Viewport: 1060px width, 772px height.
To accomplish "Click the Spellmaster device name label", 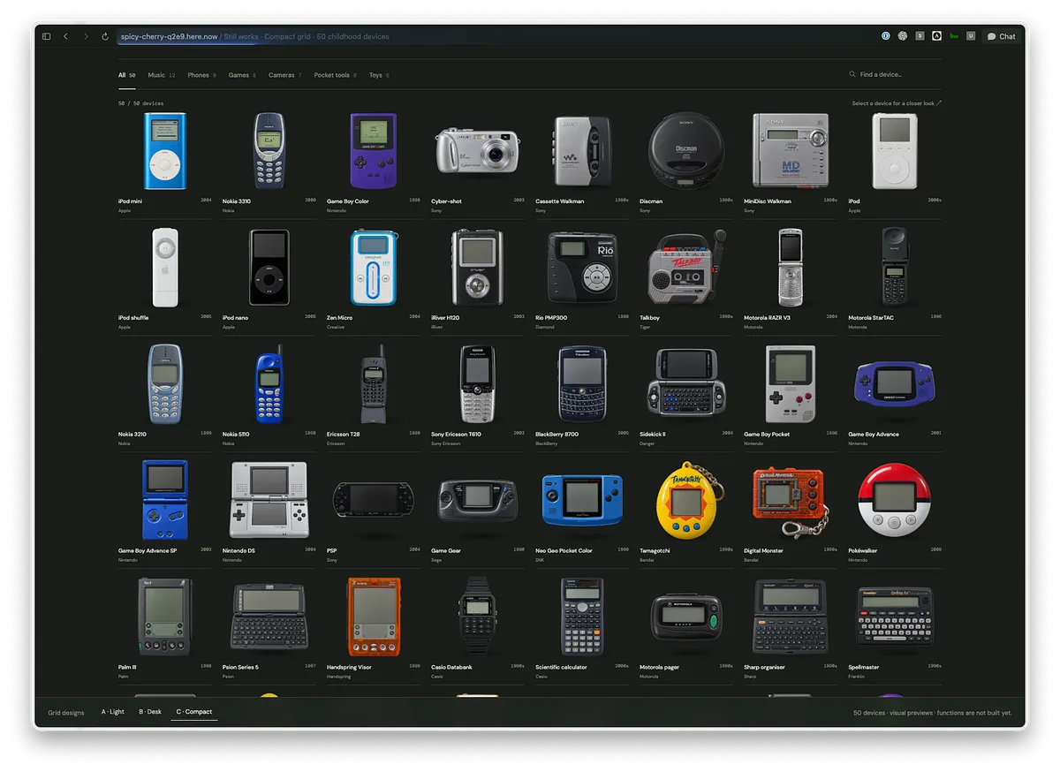I will [866, 667].
